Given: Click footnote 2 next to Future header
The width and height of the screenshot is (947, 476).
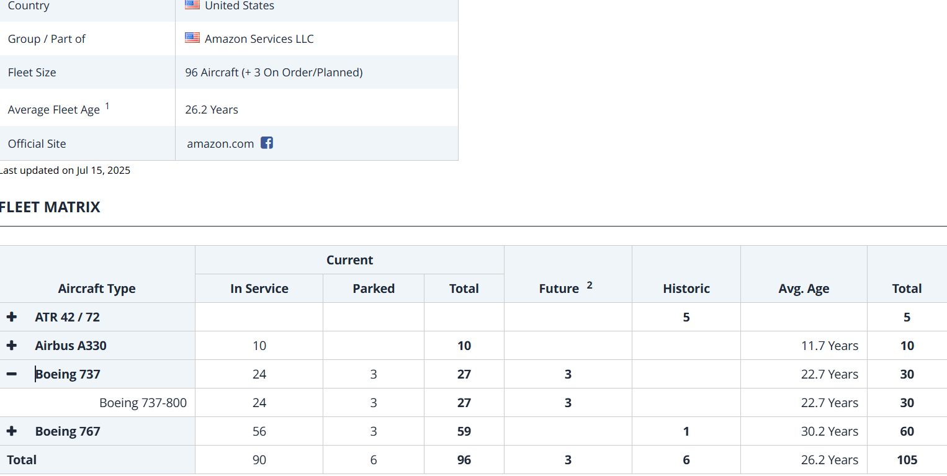Looking at the screenshot, I should tap(590, 285).
